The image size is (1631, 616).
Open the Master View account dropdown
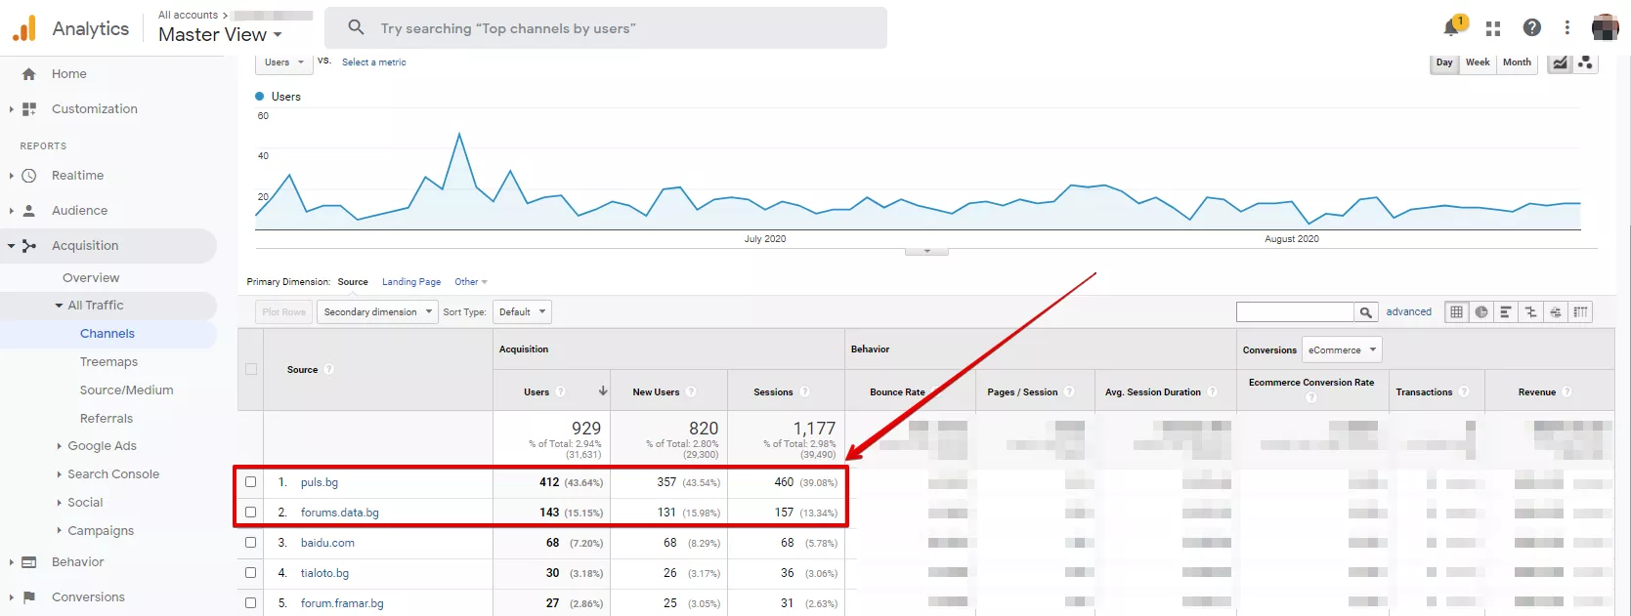[x=220, y=35]
